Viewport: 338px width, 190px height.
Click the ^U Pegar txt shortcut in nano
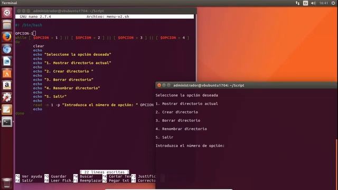[x=116, y=180]
